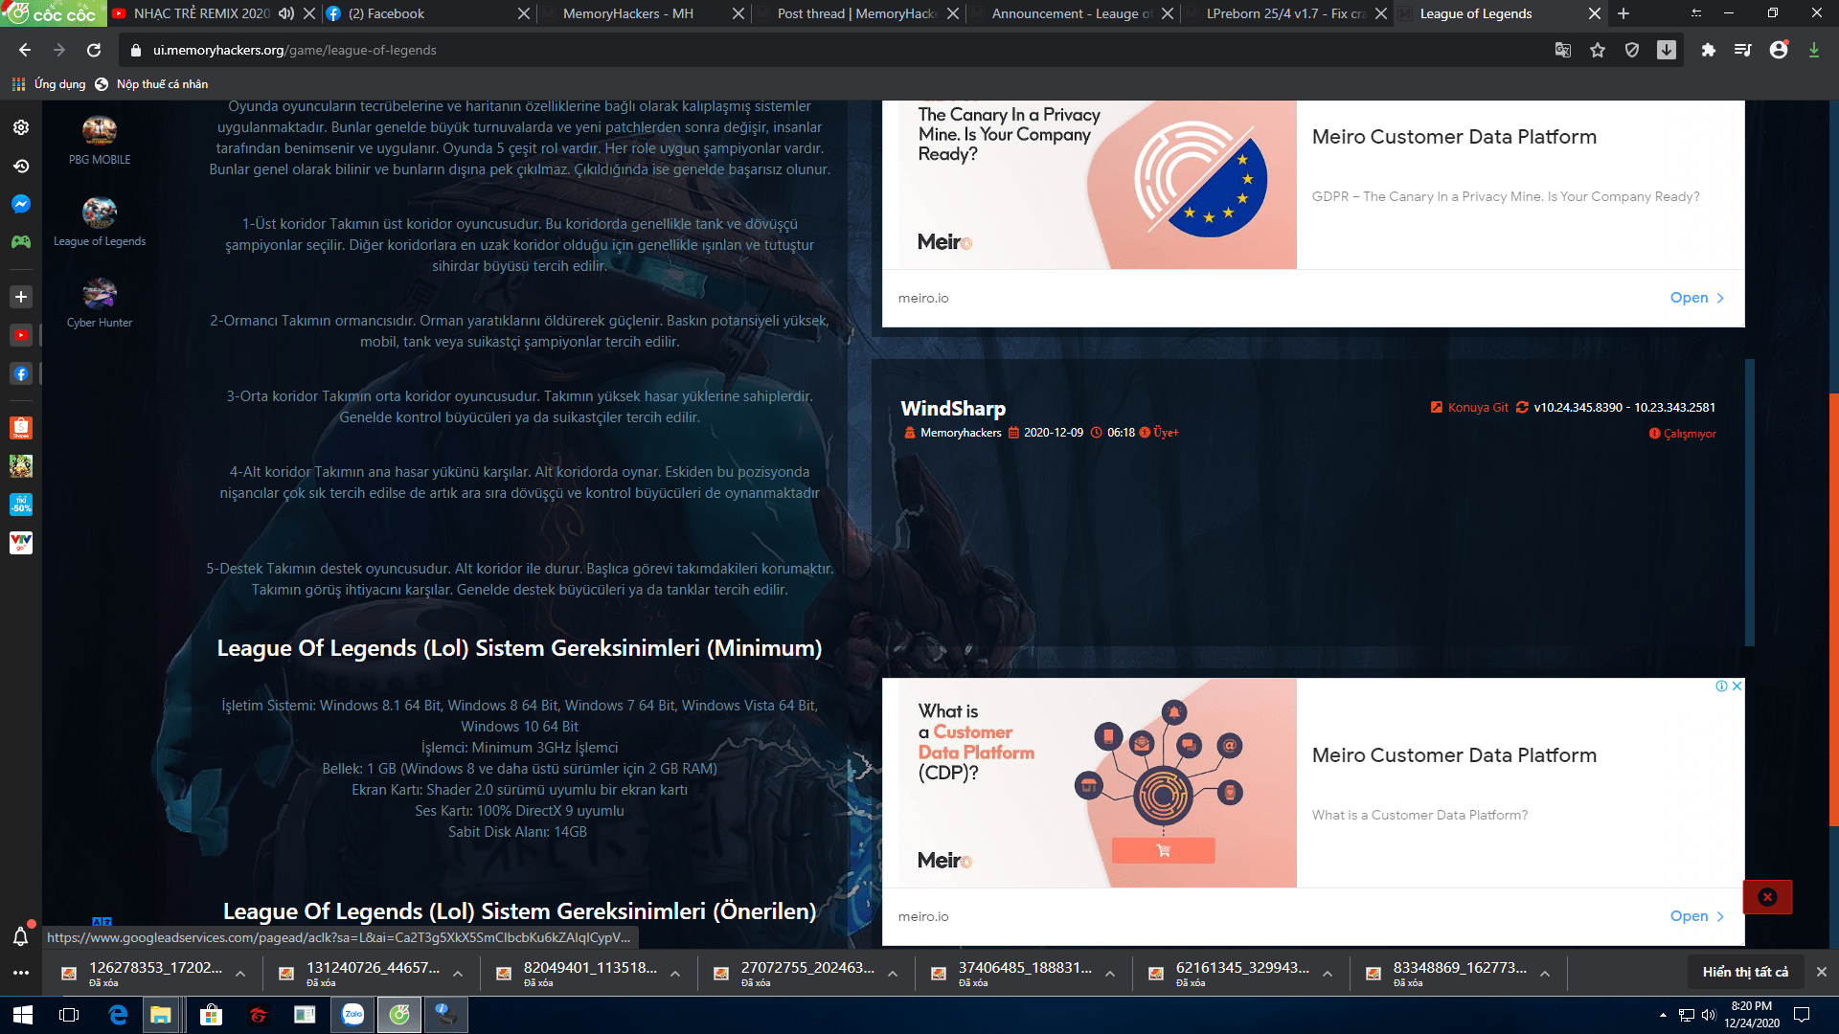Add a sidebar shortcut with plus icon
This screenshot has width=1839, height=1034.
(21, 297)
